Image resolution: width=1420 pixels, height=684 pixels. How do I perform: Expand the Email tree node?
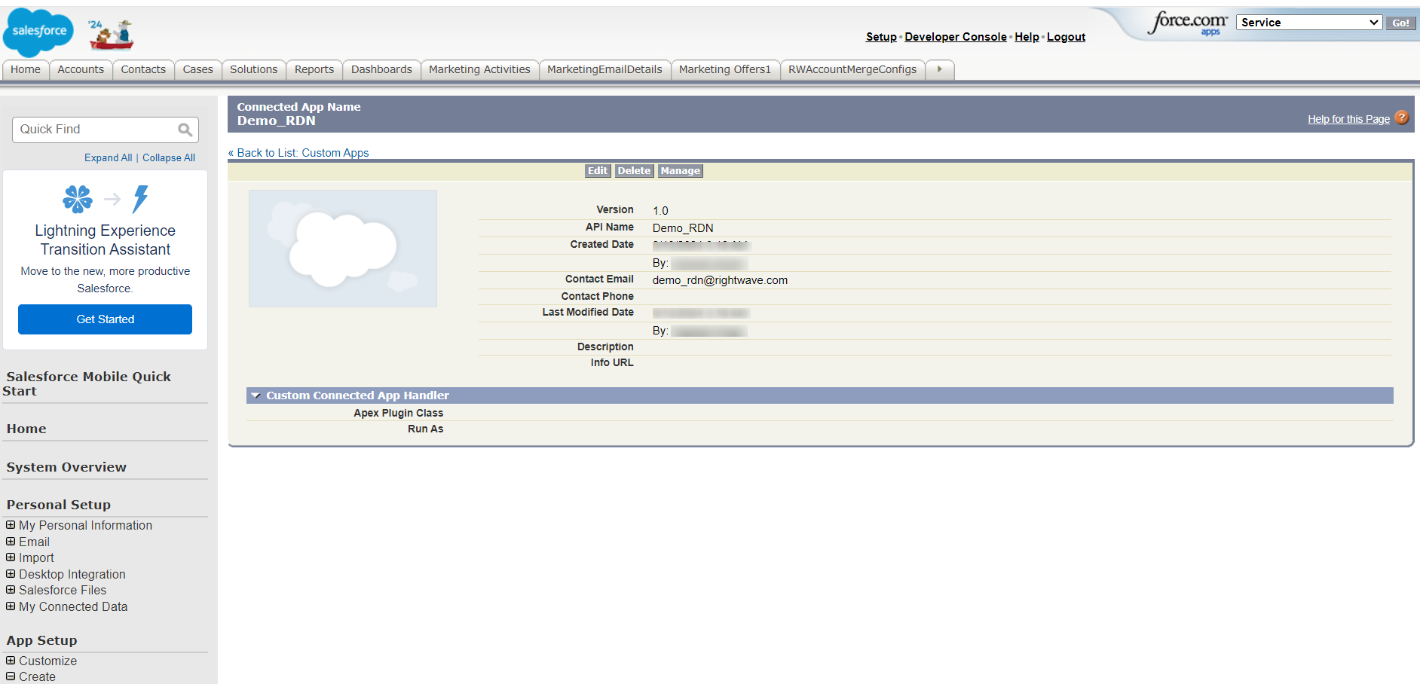point(11,542)
